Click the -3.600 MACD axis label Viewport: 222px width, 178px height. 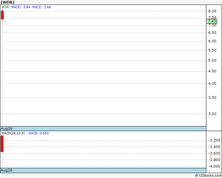[x=214, y=153]
